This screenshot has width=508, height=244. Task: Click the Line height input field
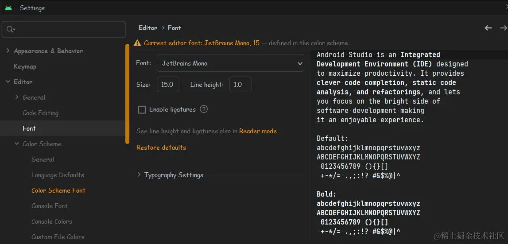(x=240, y=84)
